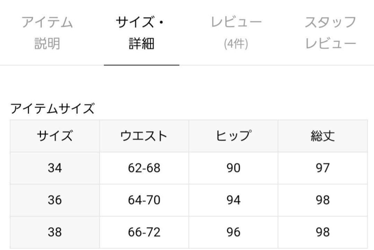Click the waist value 64-70
The height and width of the screenshot is (250, 374).
144,200
